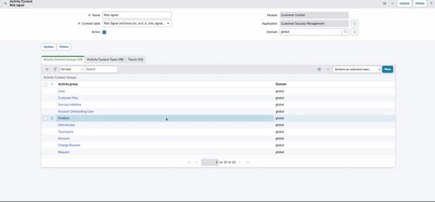The image size is (435, 202).
Task: Click the list Search text box
Action: [101, 69]
